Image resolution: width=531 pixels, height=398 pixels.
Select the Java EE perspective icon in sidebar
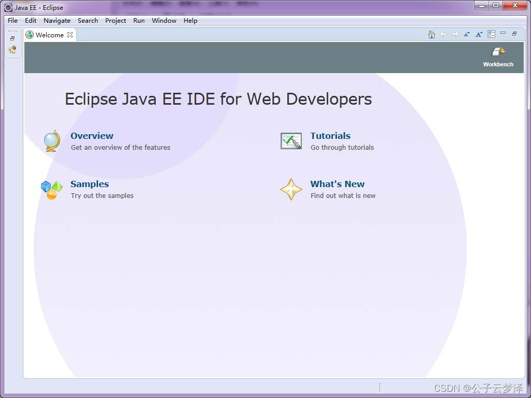pyautogui.click(x=12, y=50)
